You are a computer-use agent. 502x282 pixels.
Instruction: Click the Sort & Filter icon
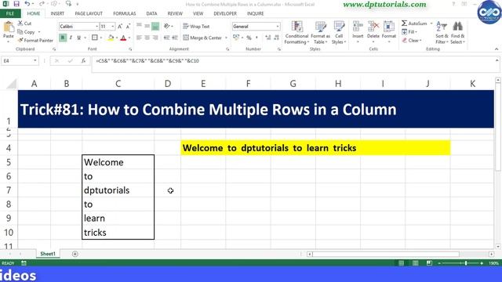pyautogui.click(x=442, y=27)
